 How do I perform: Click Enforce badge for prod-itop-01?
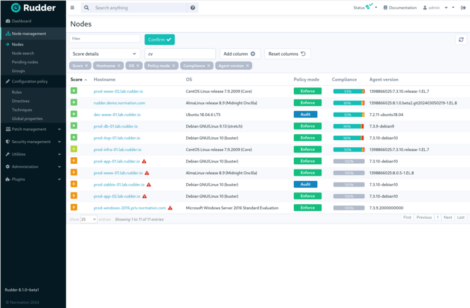[x=307, y=138]
